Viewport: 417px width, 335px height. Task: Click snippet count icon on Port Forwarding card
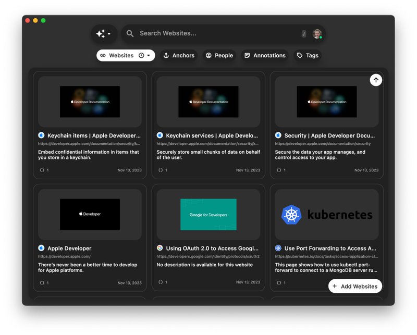tap(279, 283)
